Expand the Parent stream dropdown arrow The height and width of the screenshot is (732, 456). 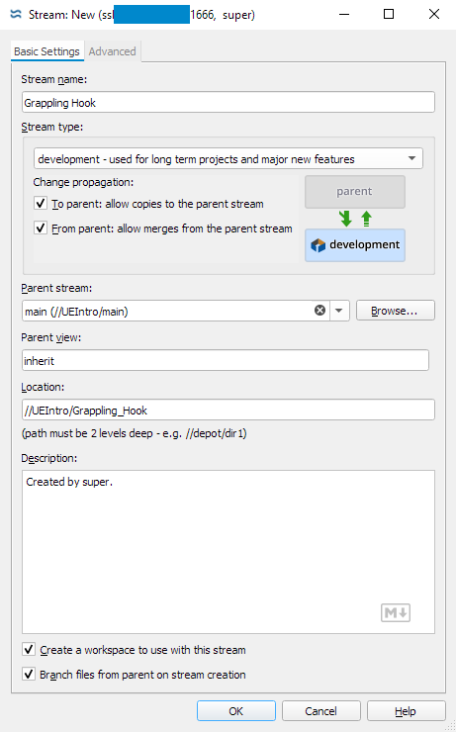click(339, 311)
